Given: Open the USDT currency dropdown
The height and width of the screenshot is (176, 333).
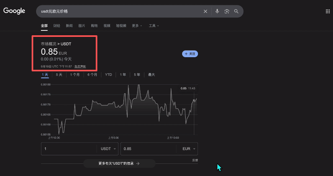Looking at the screenshot, I should [108, 149].
